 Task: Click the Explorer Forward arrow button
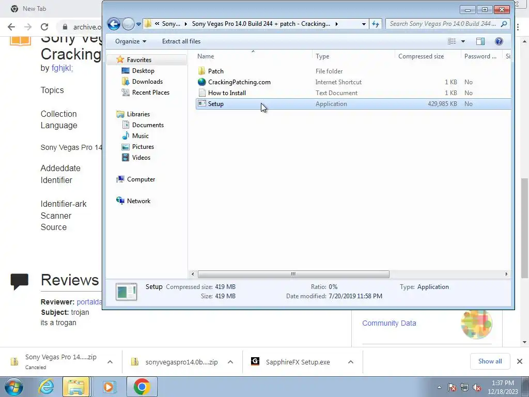128,24
